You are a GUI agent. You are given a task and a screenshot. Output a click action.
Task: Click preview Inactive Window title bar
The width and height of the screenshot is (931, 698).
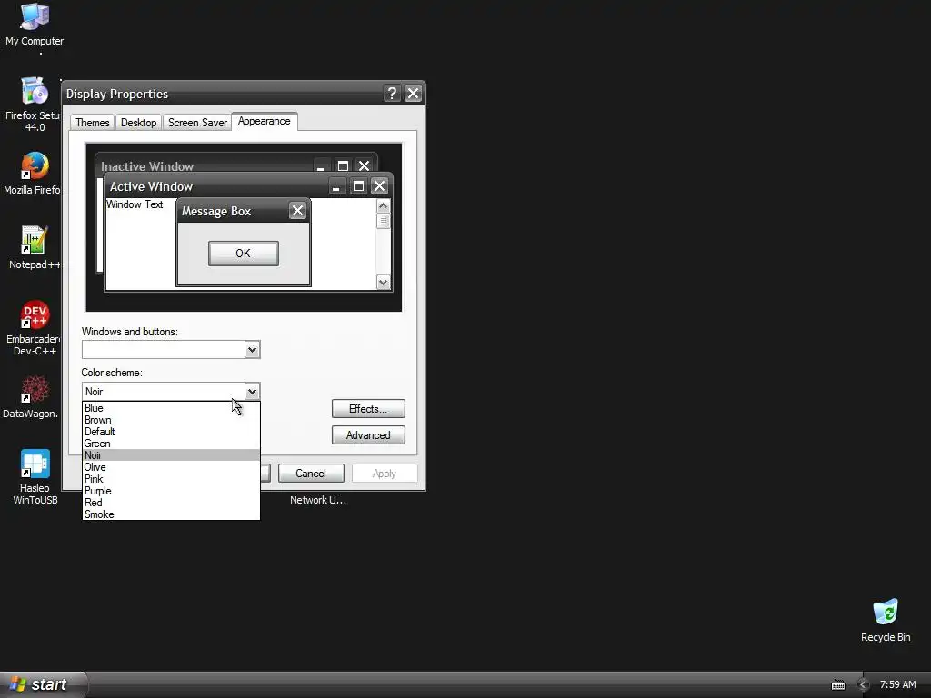point(235,164)
